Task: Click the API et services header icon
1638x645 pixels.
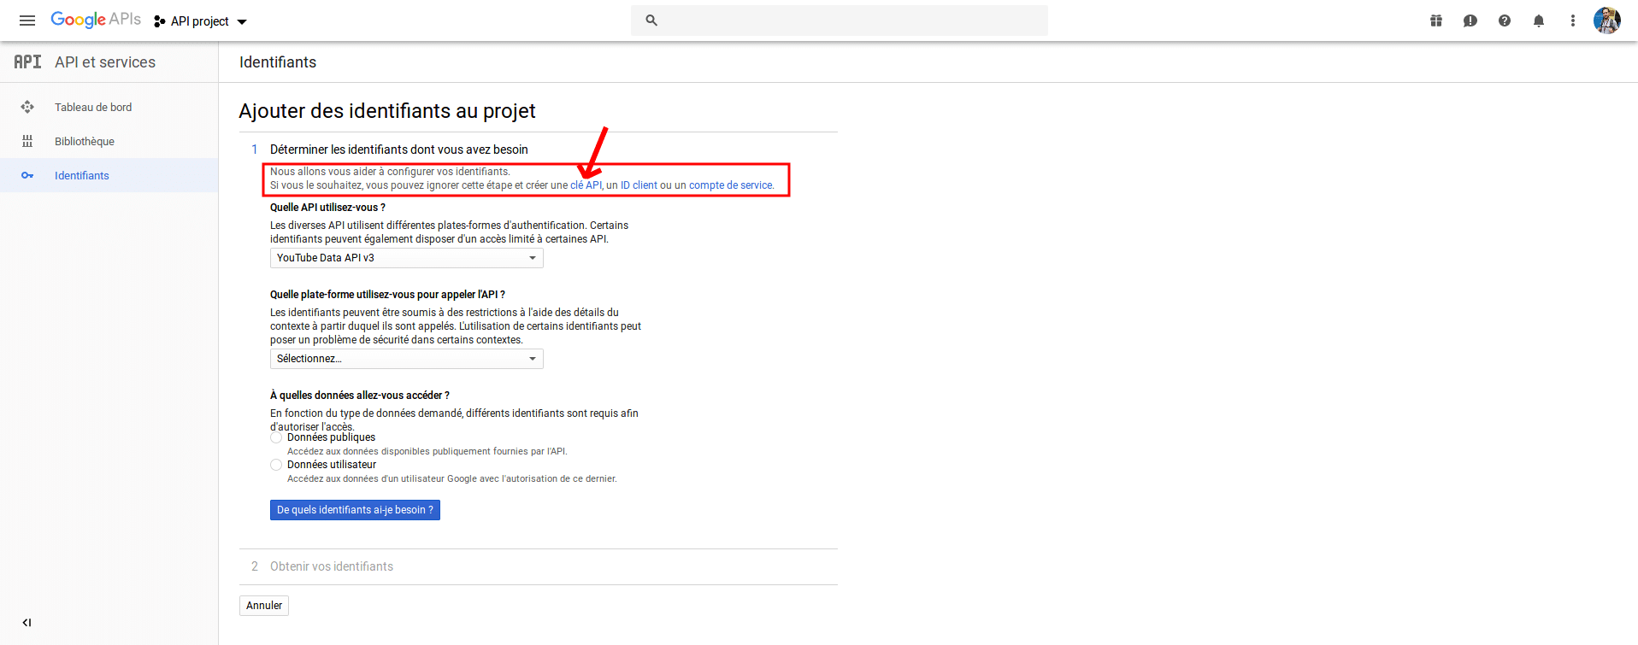Action: [x=27, y=62]
